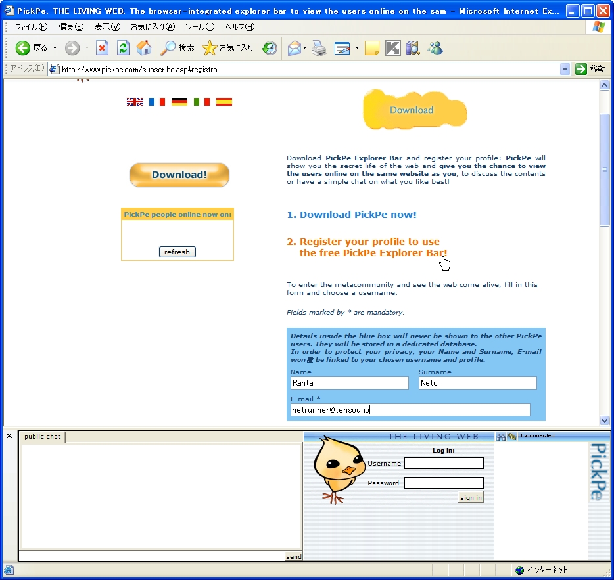
Task: Open the お気に入り(A) menu
Action: click(153, 27)
